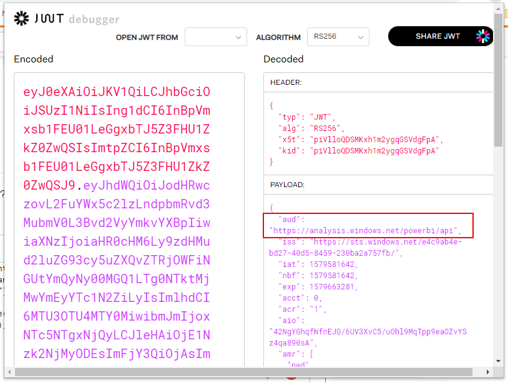The image size is (508, 383).
Task: Click the "acct": 0 line
Action: [x=300, y=298]
